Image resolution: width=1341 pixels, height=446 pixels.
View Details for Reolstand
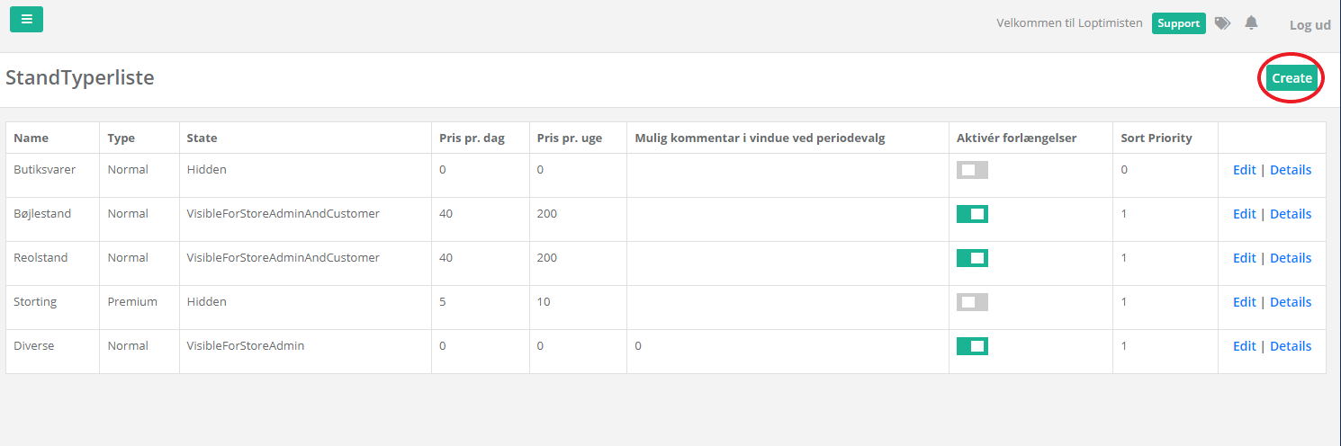pos(1291,258)
